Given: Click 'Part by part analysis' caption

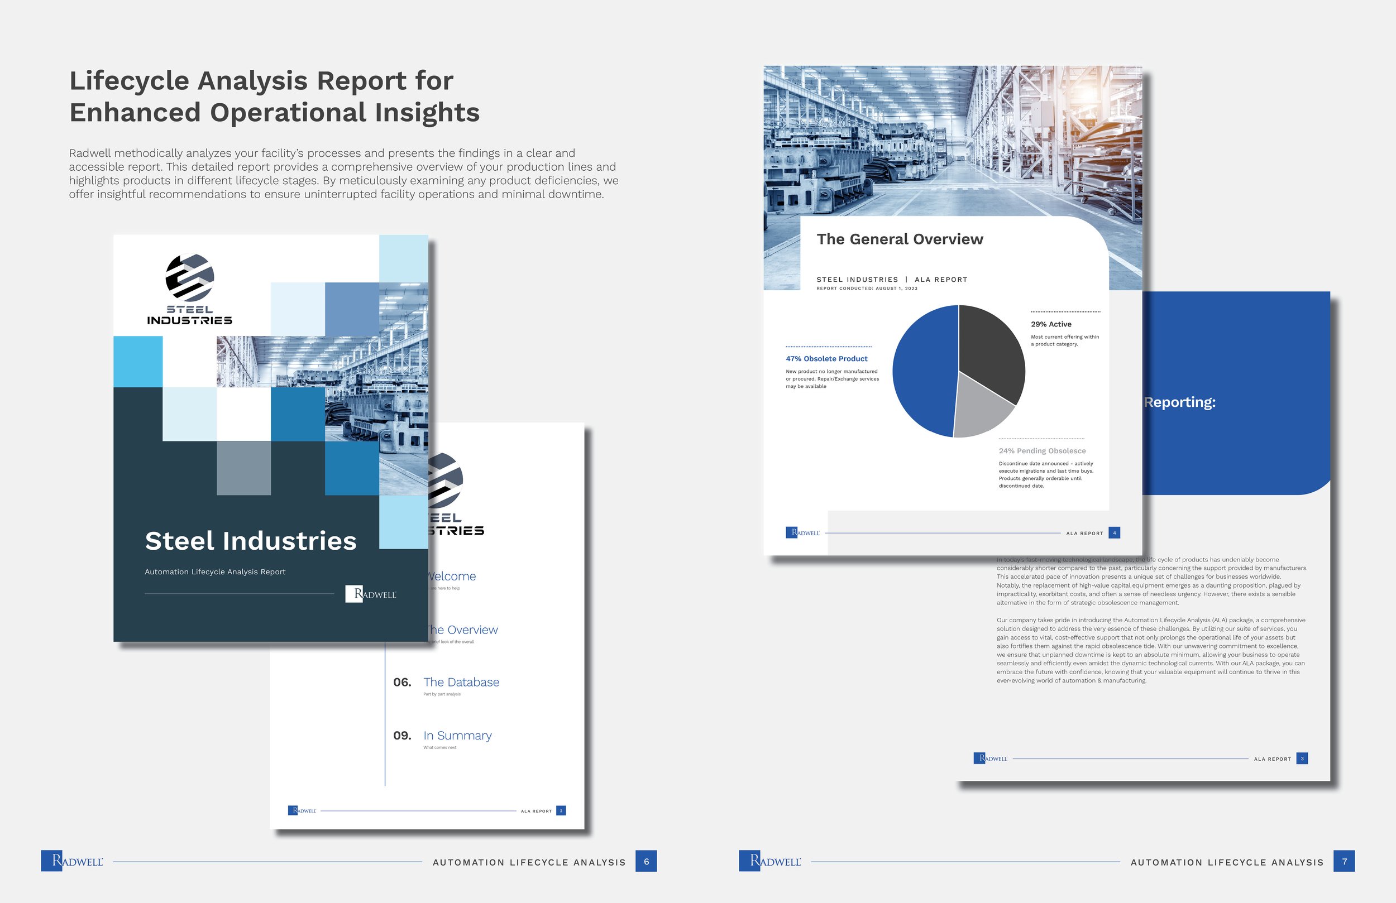Looking at the screenshot, I should point(442,694).
